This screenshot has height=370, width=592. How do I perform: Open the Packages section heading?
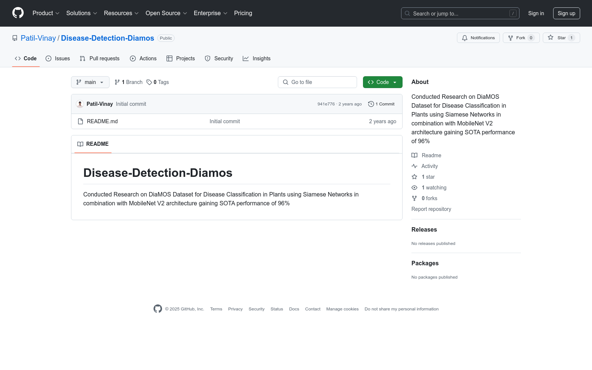pyautogui.click(x=425, y=263)
